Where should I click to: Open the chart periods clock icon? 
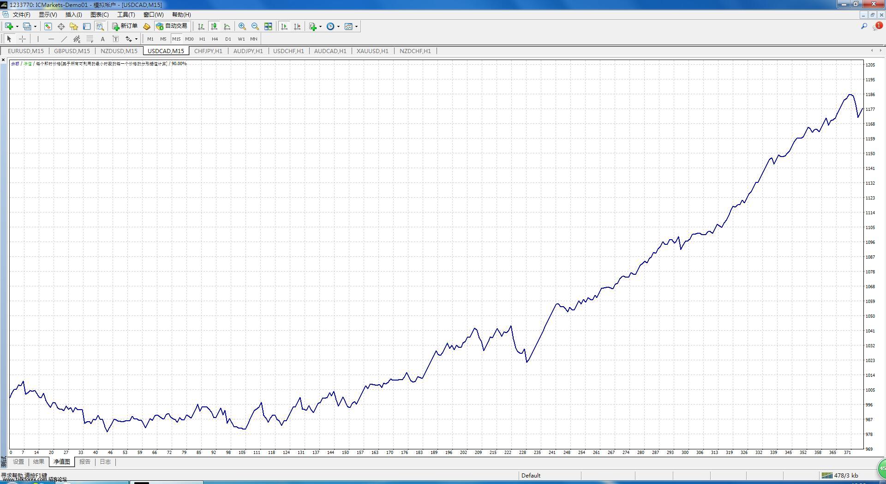(330, 26)
